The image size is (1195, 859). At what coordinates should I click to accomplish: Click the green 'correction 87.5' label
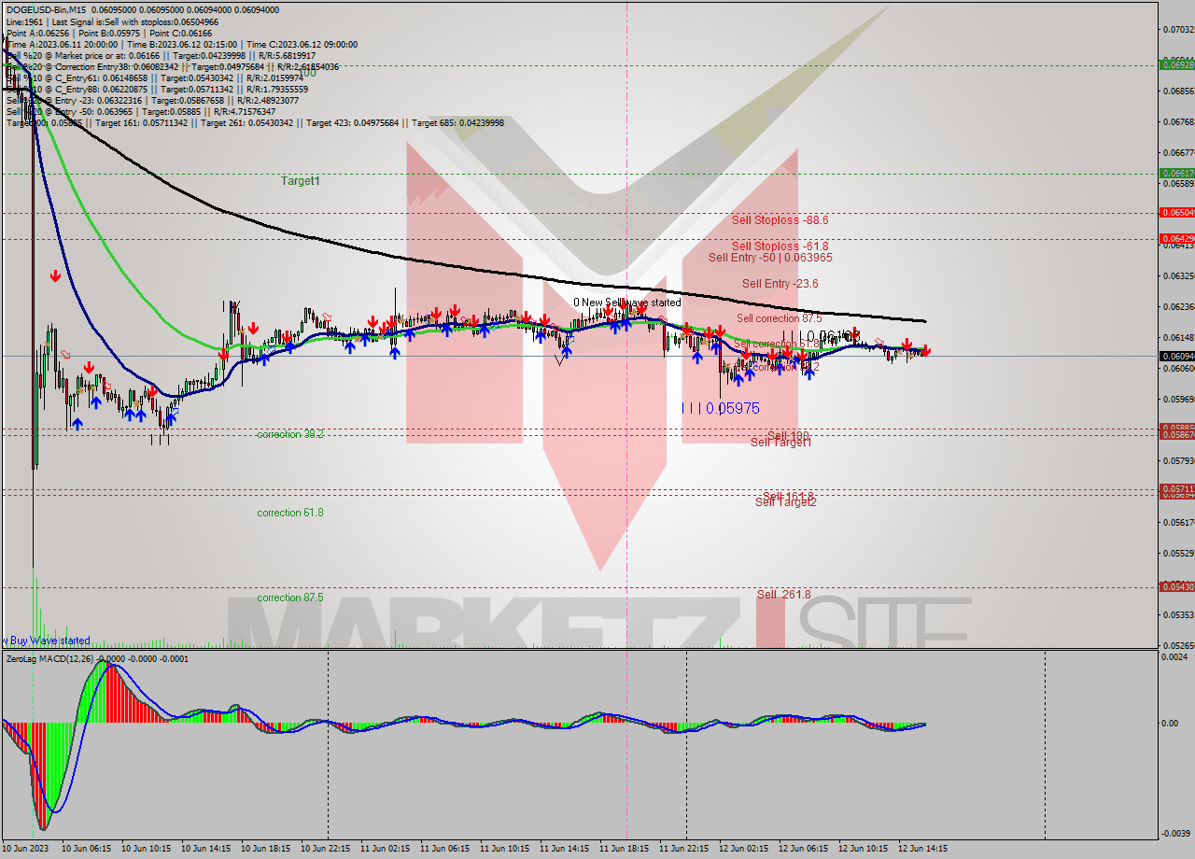290,598
